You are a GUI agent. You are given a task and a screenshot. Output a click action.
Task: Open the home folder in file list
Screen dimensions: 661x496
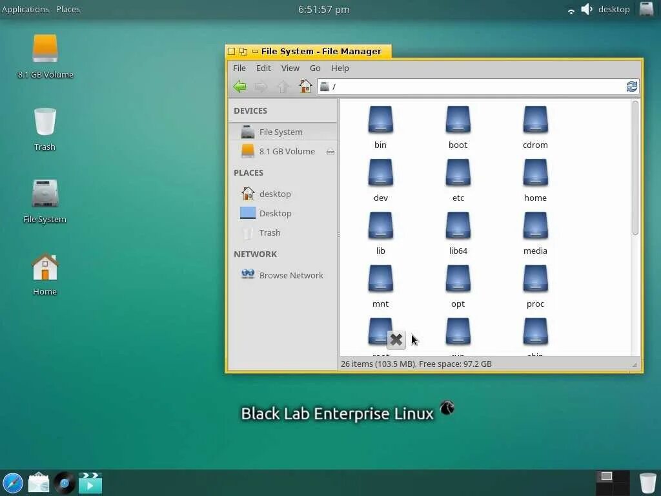535,181
